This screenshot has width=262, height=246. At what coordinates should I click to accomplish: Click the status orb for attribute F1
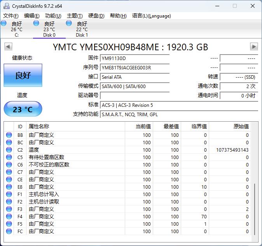pyautogui.click(x=9, y=195)
